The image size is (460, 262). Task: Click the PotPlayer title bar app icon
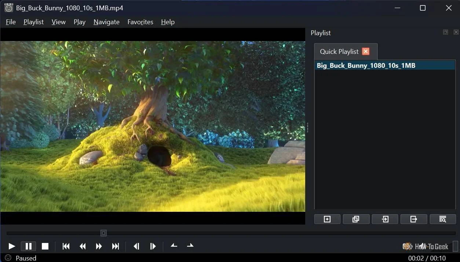(8, 8)
